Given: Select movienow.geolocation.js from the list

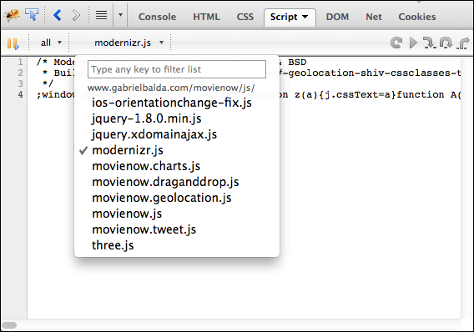Looking at the screenshot, I should [x=161, y=198].
